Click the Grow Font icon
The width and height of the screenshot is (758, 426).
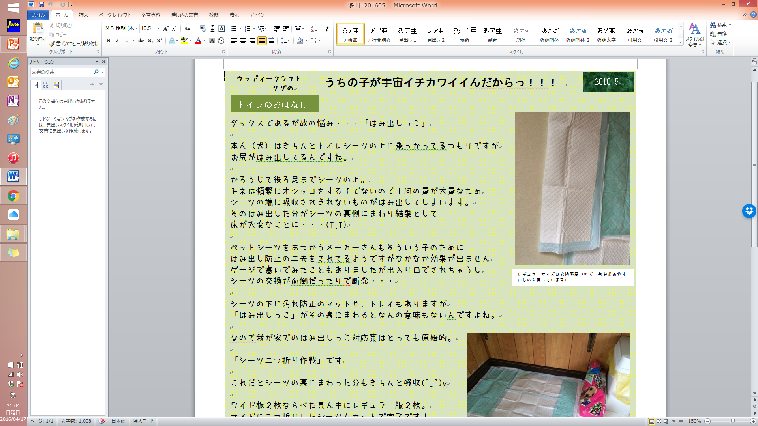(x=165, y=28)
